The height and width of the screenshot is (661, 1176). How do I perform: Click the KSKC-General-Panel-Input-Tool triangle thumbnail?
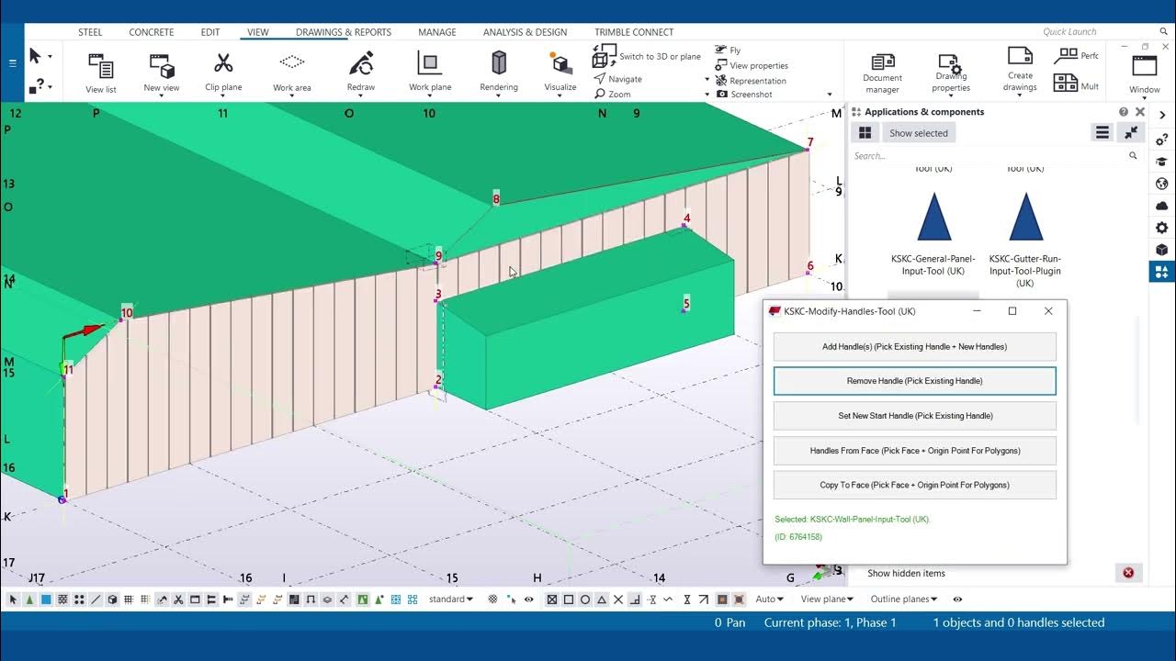click(934, 217)
